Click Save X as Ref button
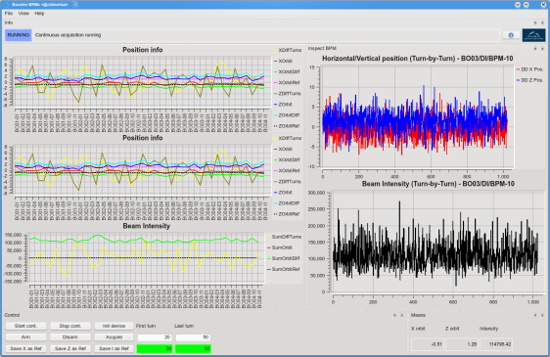 (x=25, y=348)
